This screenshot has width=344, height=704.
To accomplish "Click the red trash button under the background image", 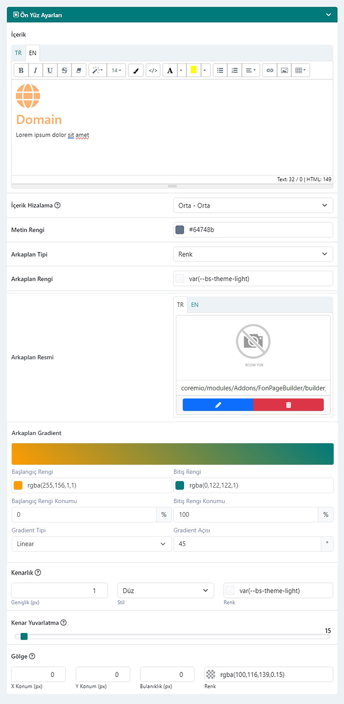I will pyautogui.click(x=289, y=405).
